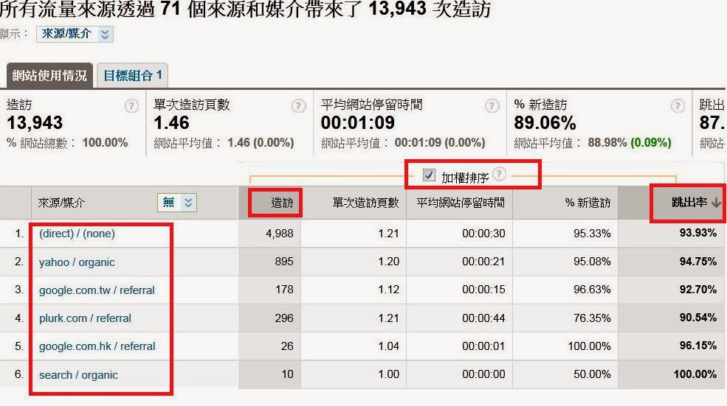Select bounce rate 90.54%
727x406 pixels.
[x=697, y=318]
